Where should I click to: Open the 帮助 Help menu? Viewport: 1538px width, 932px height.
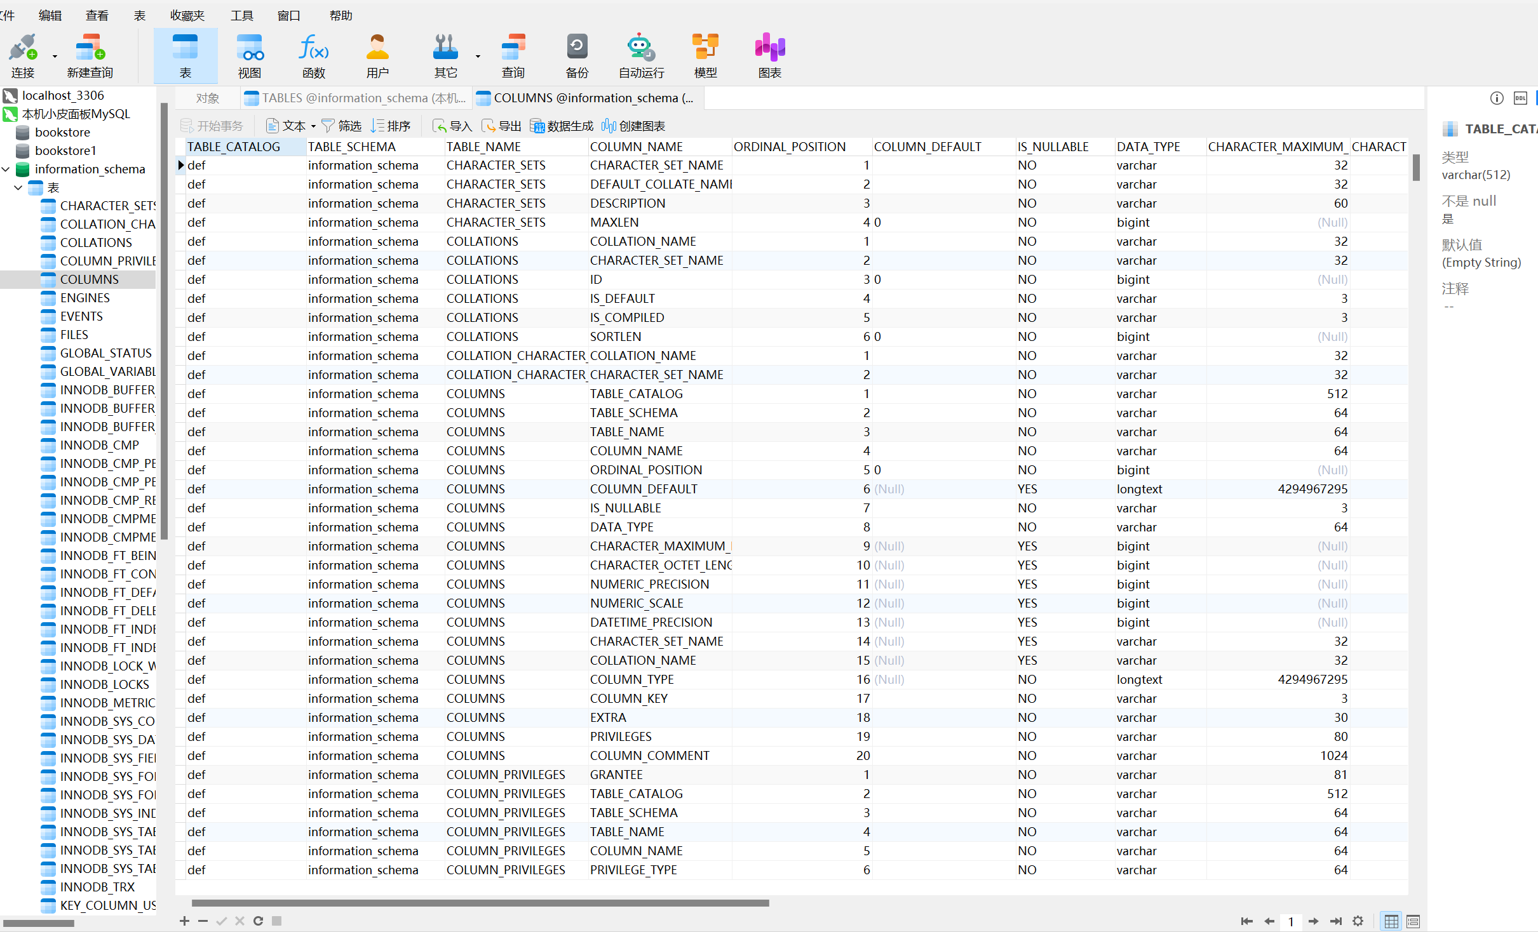[x=341, y=15]
